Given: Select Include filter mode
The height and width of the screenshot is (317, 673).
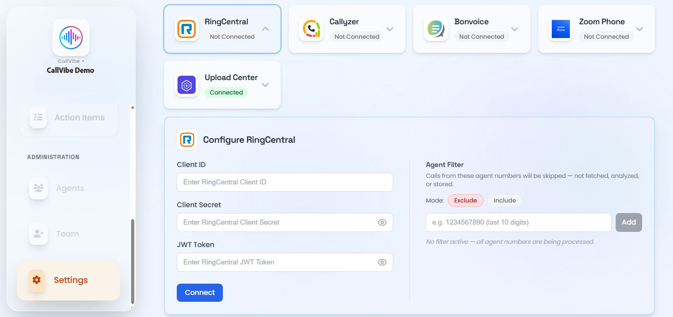Looking at the screenshot, I should point(505,200).
